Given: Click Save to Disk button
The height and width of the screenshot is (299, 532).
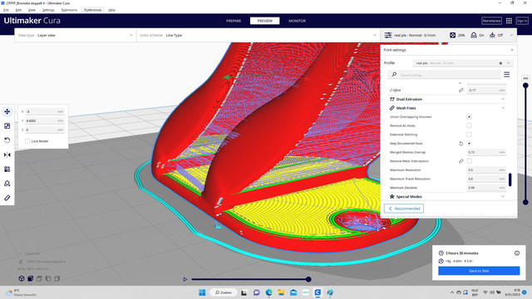Looking at the screenshot, I should pos(479,271).
